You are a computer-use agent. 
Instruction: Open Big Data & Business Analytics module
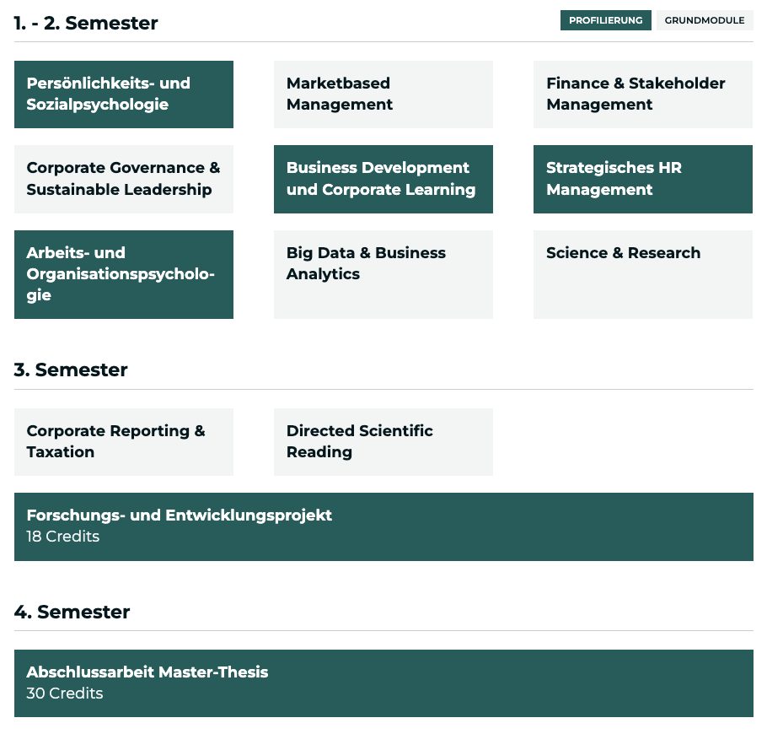(383, 275)
